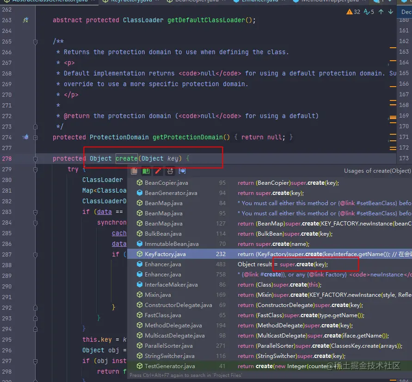Collapse the if block at line 283
Viewport: 412px width, 382px height.
[x=36, y=212]
